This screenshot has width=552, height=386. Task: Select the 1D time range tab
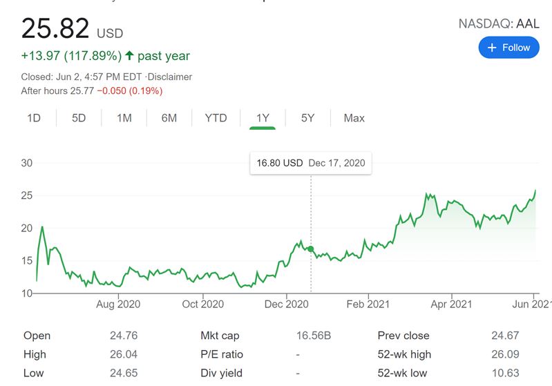(34, 118)
